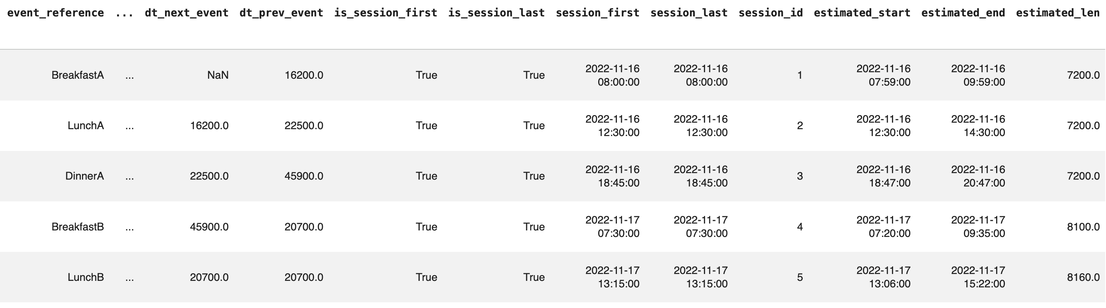Click the NaN value in dt_next_event
The image size is (1106, 308).
[x=218, y=75]
